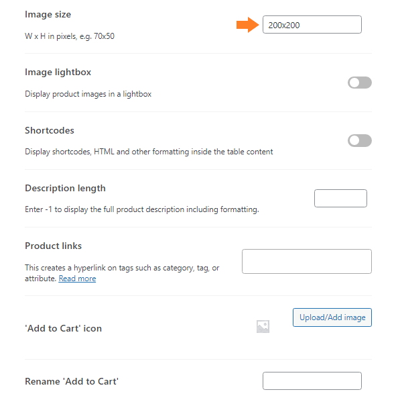Viewport: 400px width, 400px height.
Task: Click the 'Display shortcodes, HTML' description text
Action: tap(149, 152)
